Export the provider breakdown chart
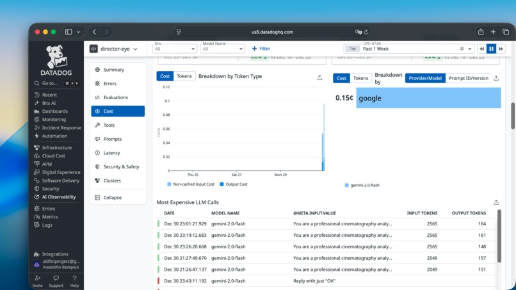 click(x=496, y=78)
